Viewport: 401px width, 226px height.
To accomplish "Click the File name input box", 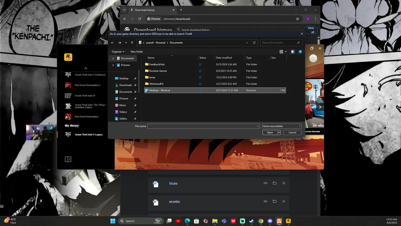I will click(x=204, y=126).
